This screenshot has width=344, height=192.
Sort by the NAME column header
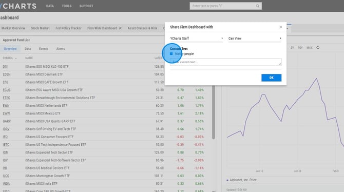coord(29,58)
